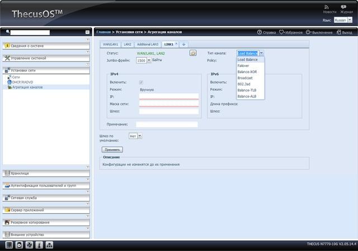Image resolution: width=358 pixels, height=251 pixels.
Task: Open Jumbo-frame size dropdown
Action: coord(149,60)
